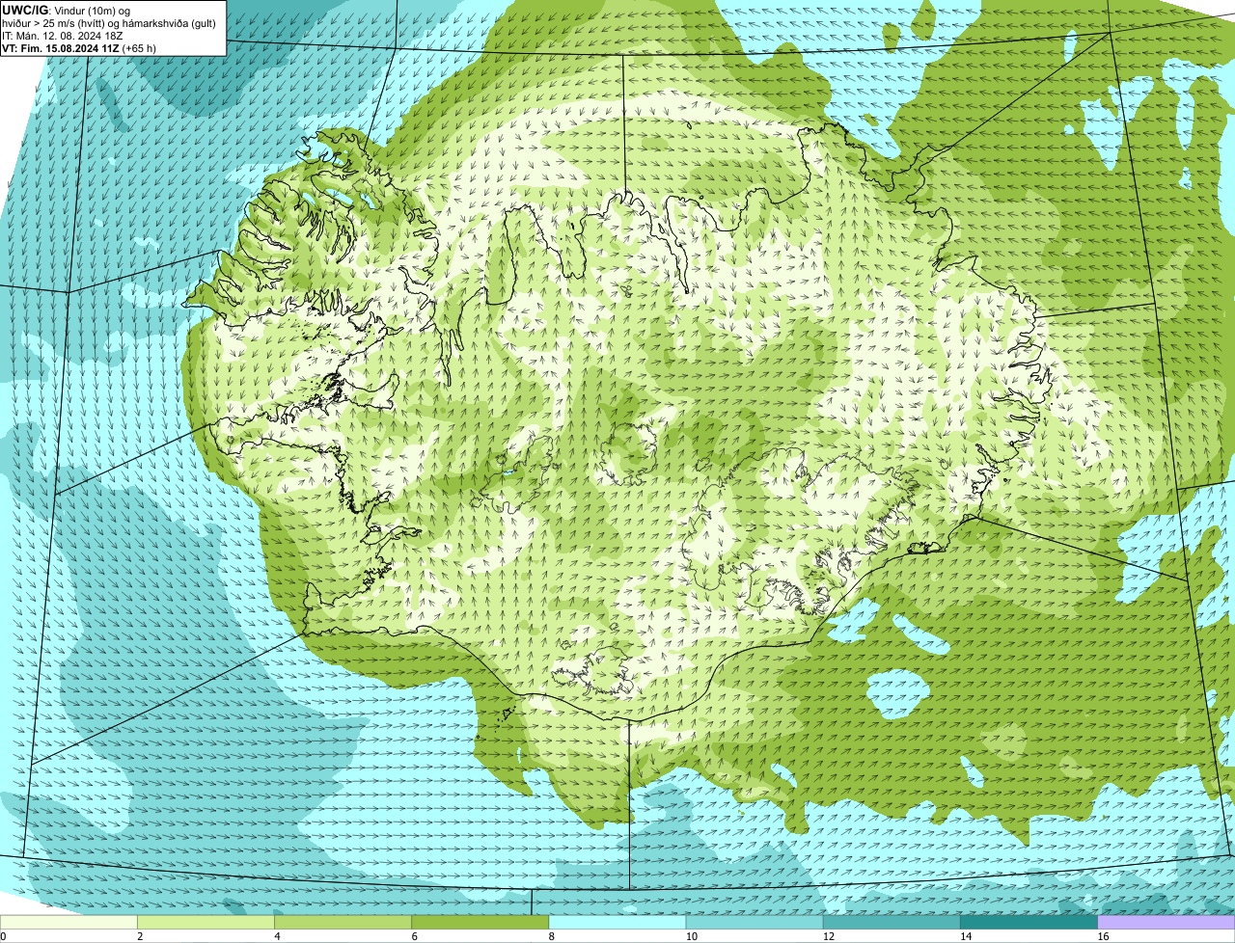The height and width of the screenshot is (943, 1235).
Task: Click the olive green 6–8 legend swatch
Action: point(480,923)
